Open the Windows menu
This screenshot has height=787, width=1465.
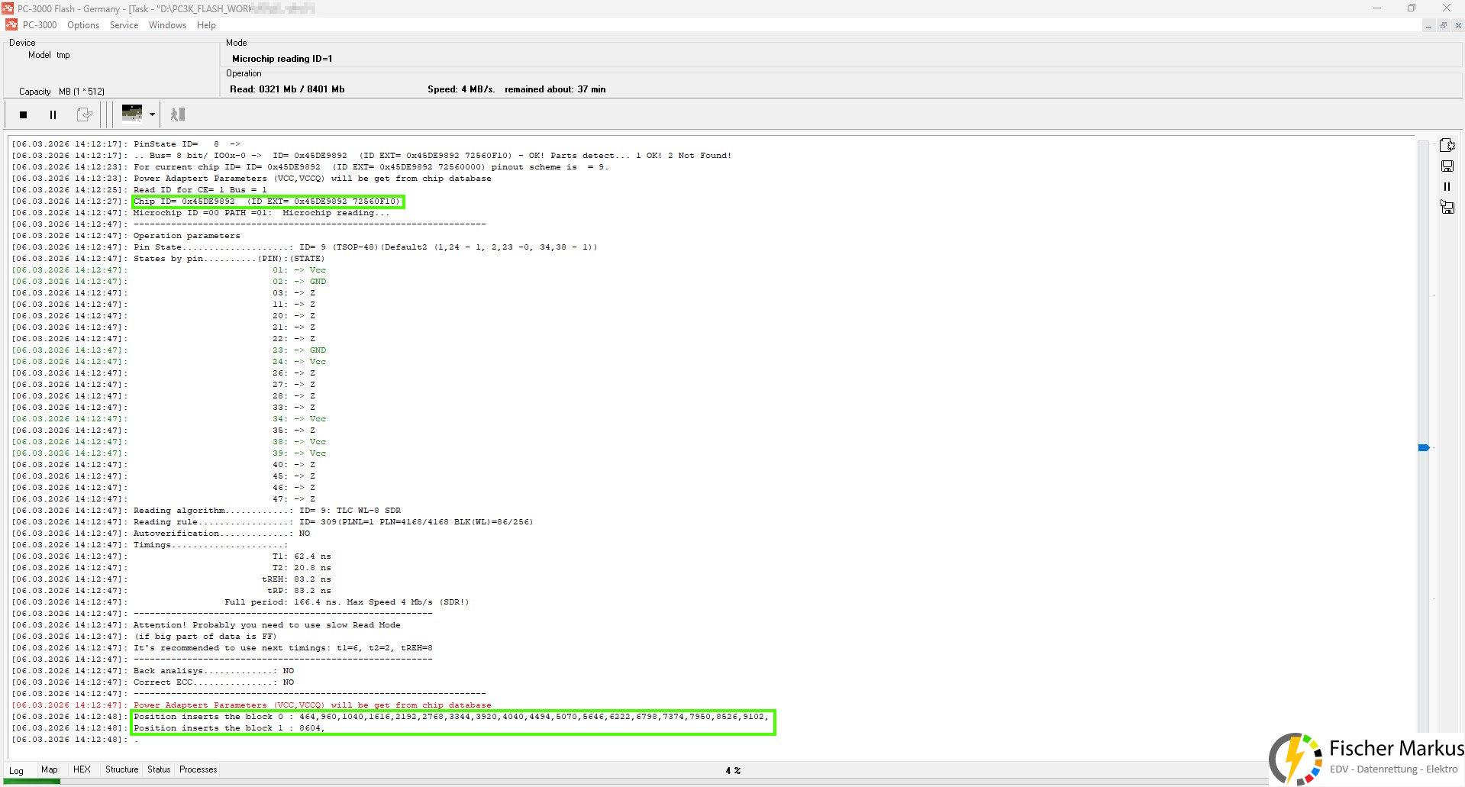click(x=167, y=25)
